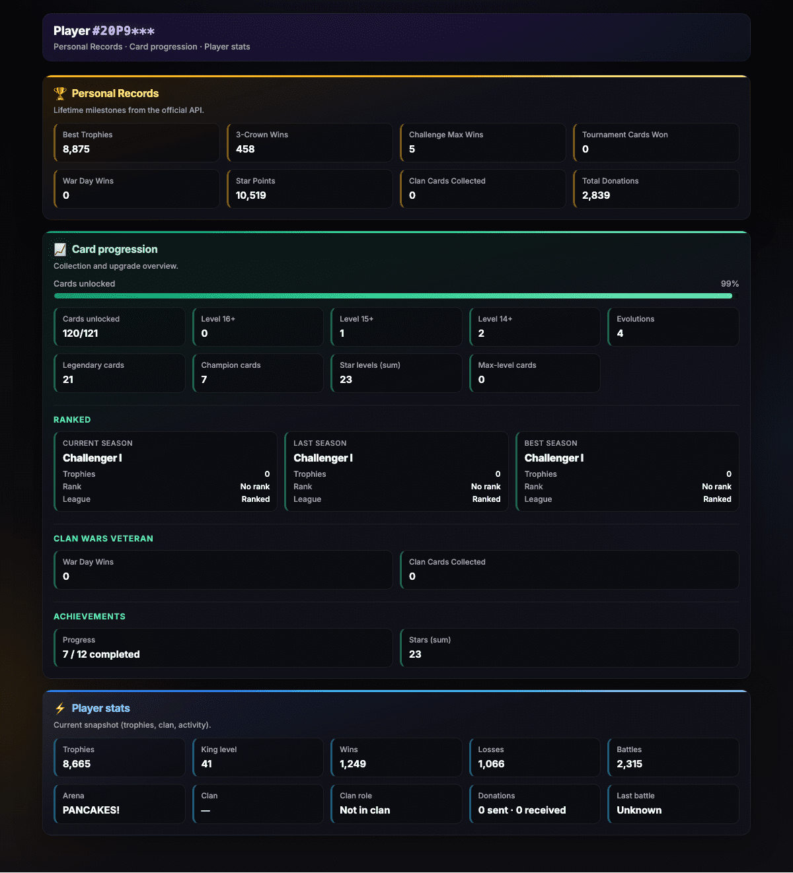The width and height of the screenshot is (793, 873).
Task: Click the lightning bolt icon beside Player stats
Action: tap(60, 709)
